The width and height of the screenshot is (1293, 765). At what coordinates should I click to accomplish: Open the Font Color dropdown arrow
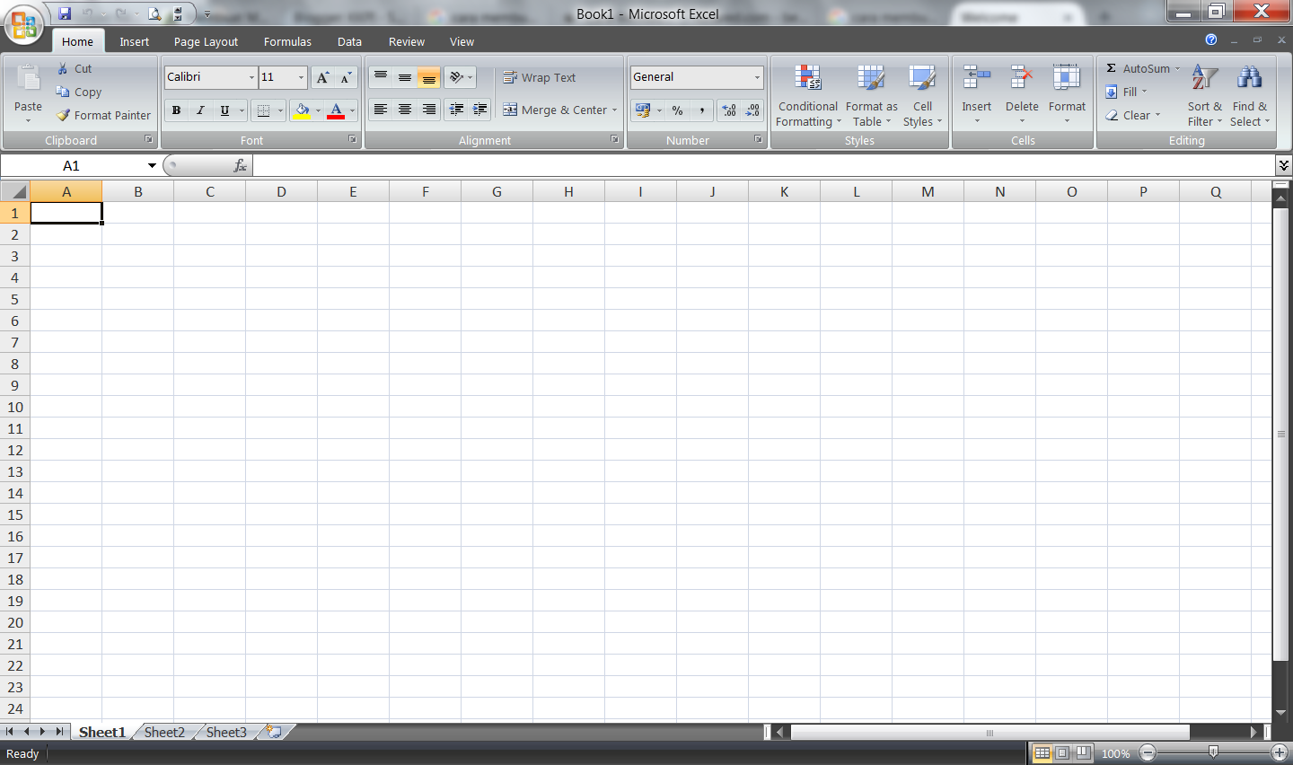[352, 110]
